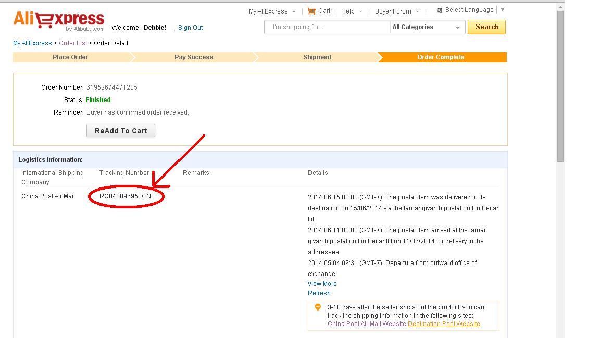Expand the Select Language arrow
Screen dimensions: 600x338
click(503, 10)
